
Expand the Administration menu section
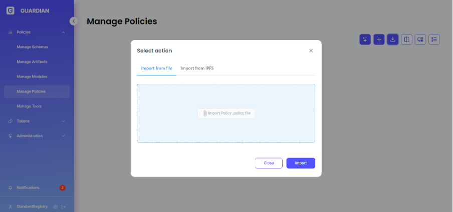tap(63, 136)
